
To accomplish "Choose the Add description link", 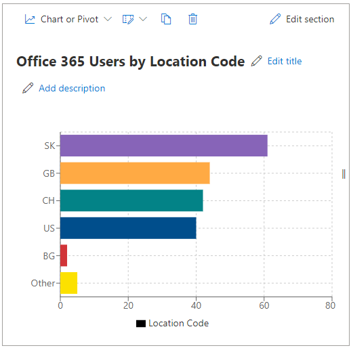I will pyautogui.click(x=72, y=88).
